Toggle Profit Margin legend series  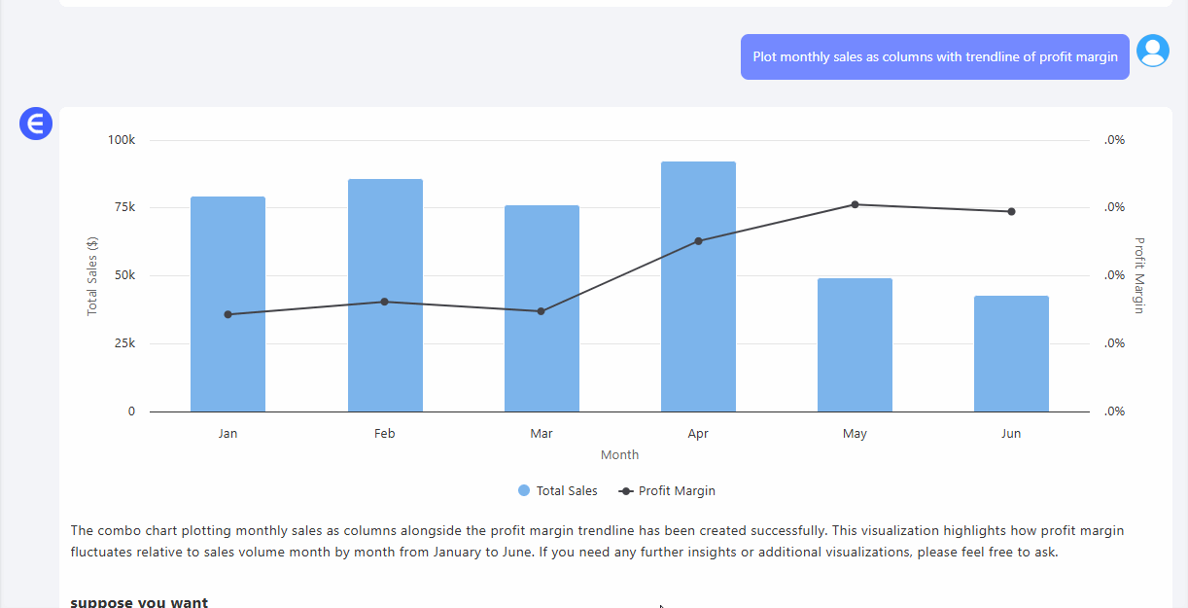tap(677, 491)
